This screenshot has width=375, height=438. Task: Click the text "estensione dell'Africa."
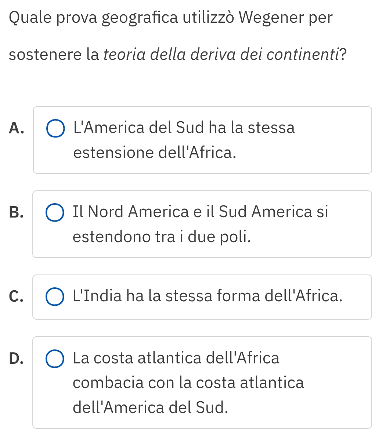point(154,152)
